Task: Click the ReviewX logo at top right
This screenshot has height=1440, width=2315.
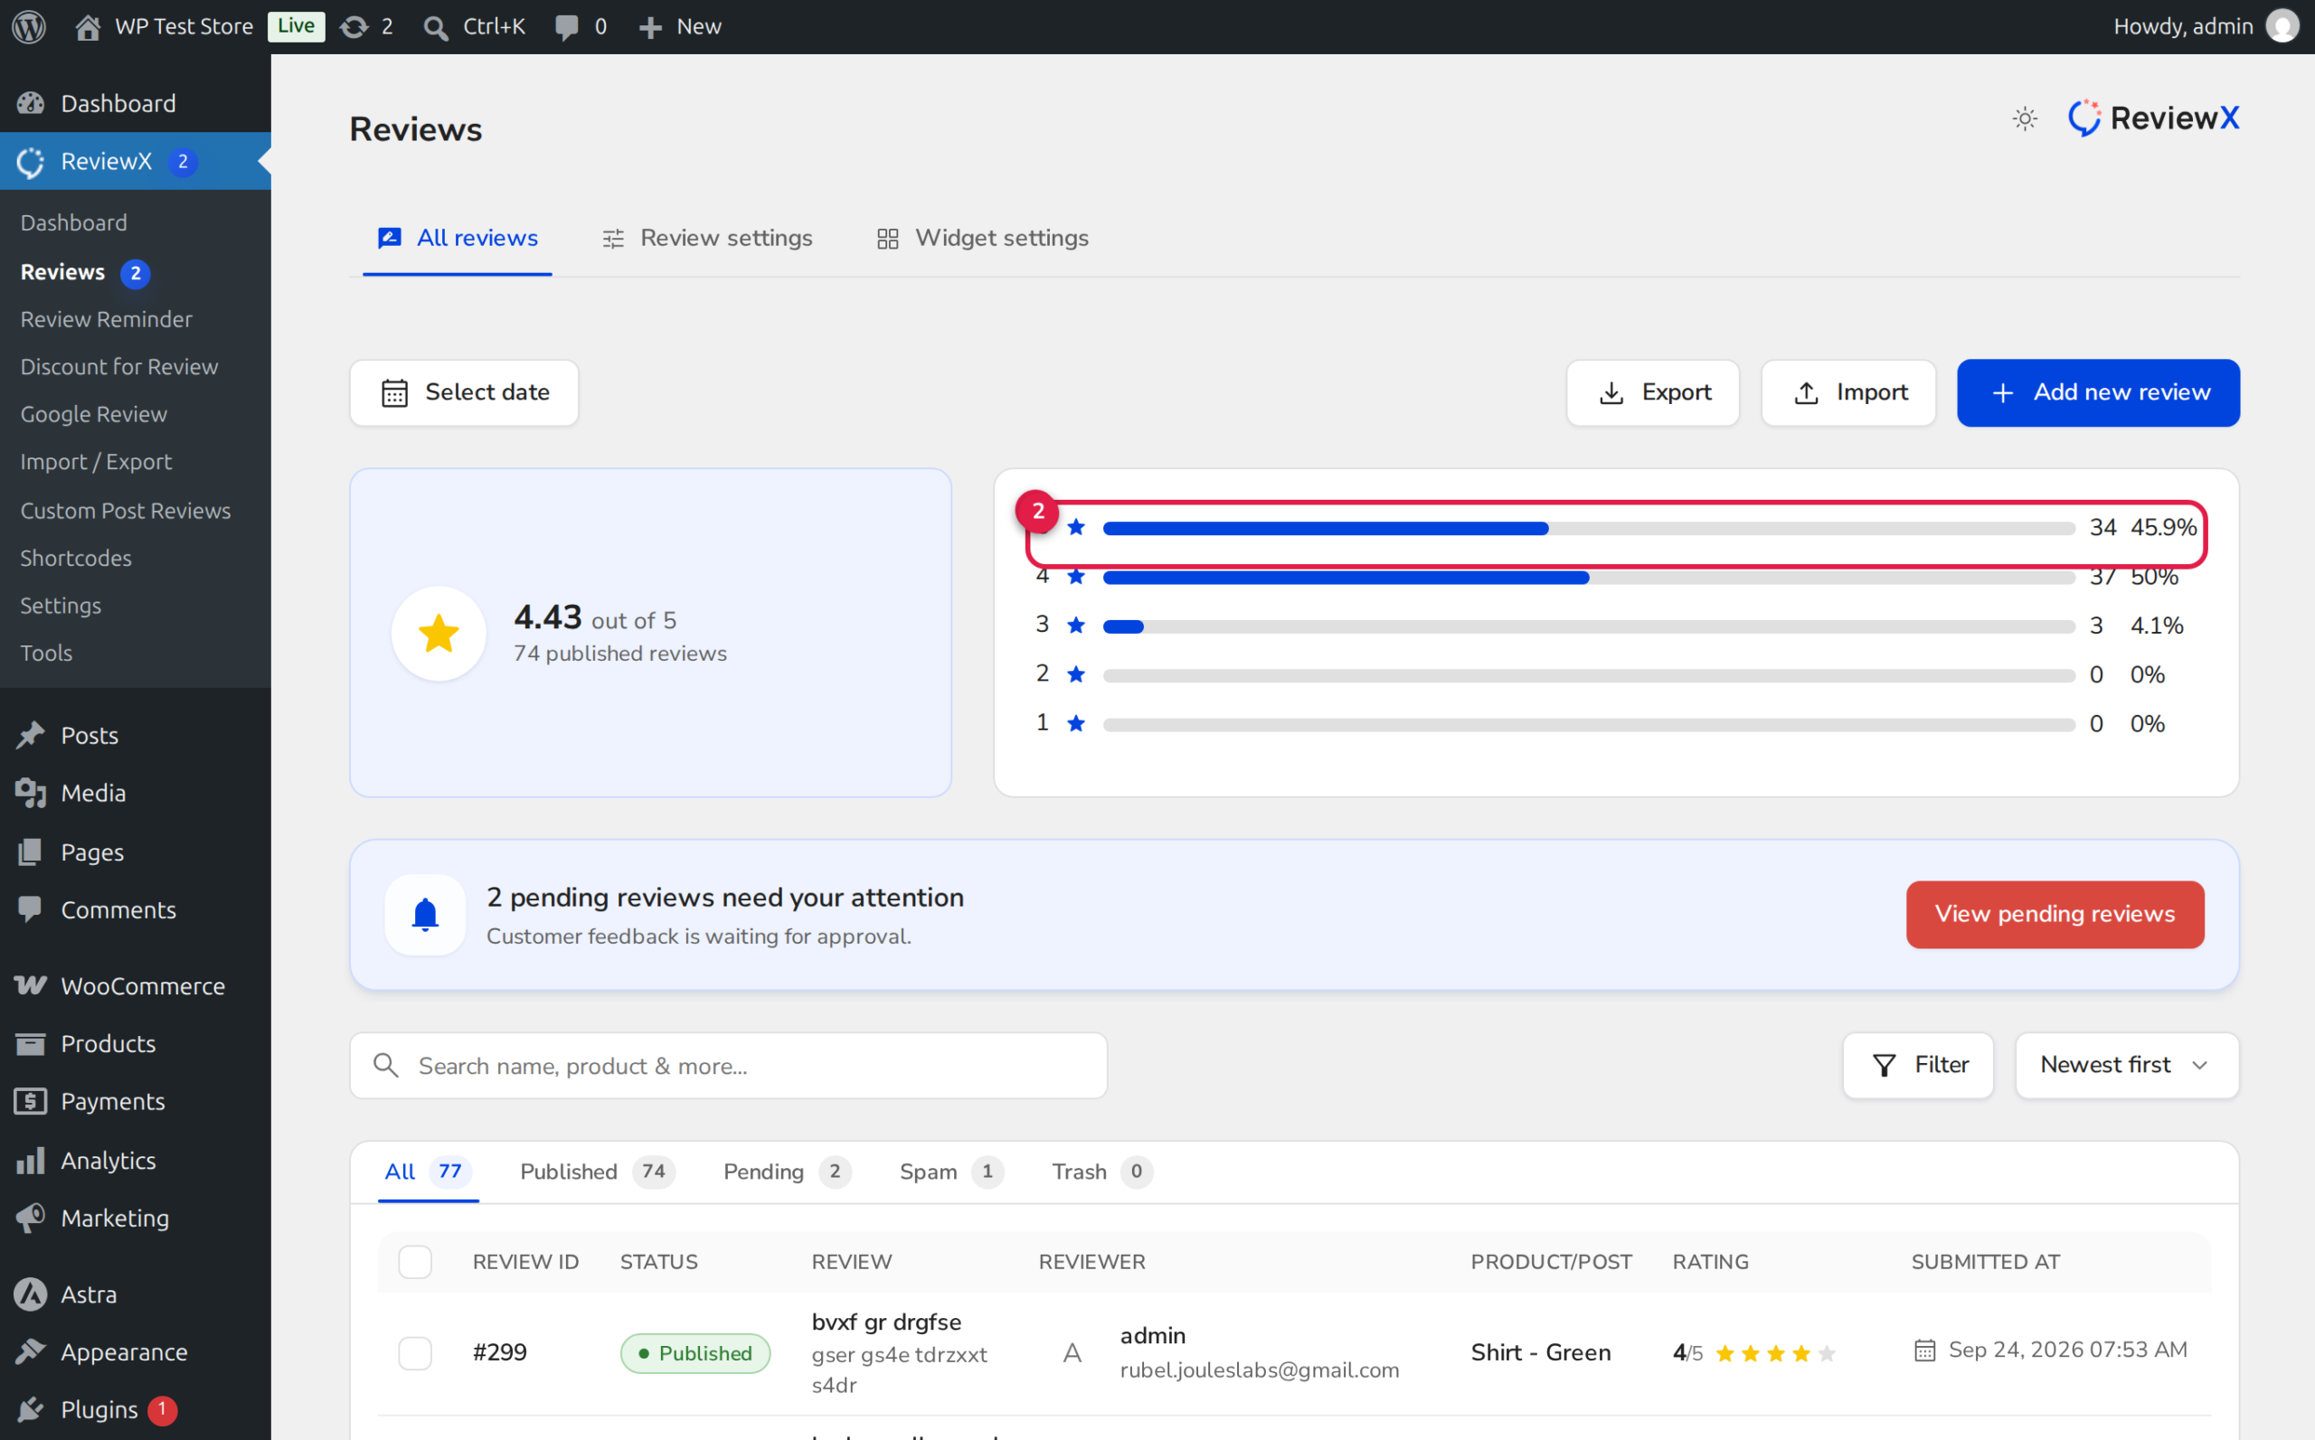Action: (2153, 118)
